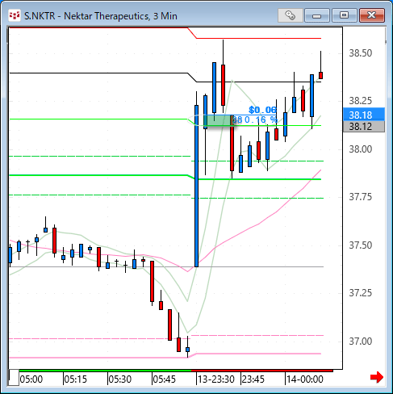
Task: Click the 23:45 time axis label
Action: (x=253, y=379)
